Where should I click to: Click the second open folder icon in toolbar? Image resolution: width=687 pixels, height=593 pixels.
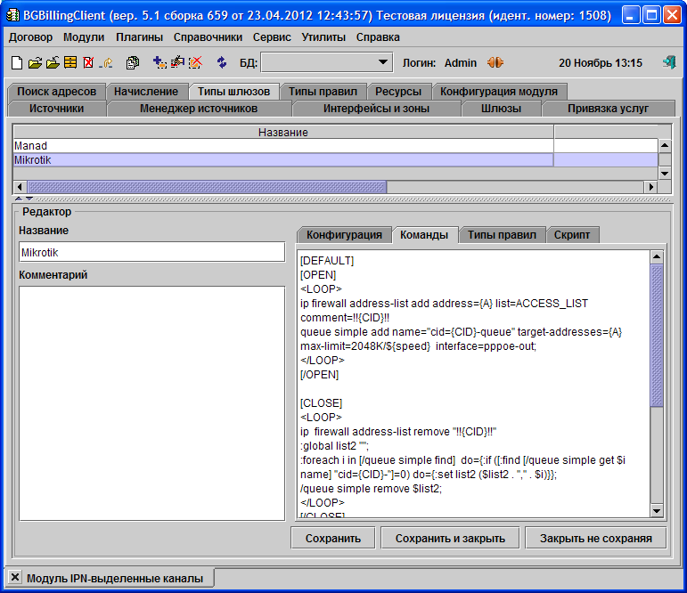point(53,62)
